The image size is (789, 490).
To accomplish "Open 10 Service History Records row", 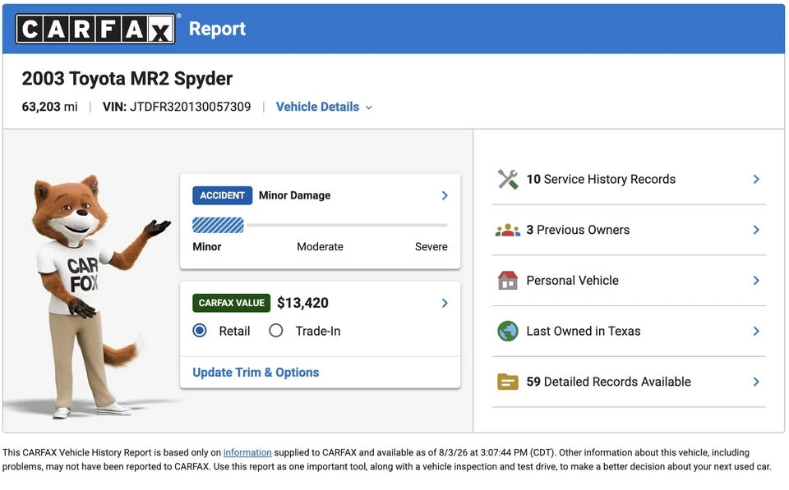I will (629, 180).
